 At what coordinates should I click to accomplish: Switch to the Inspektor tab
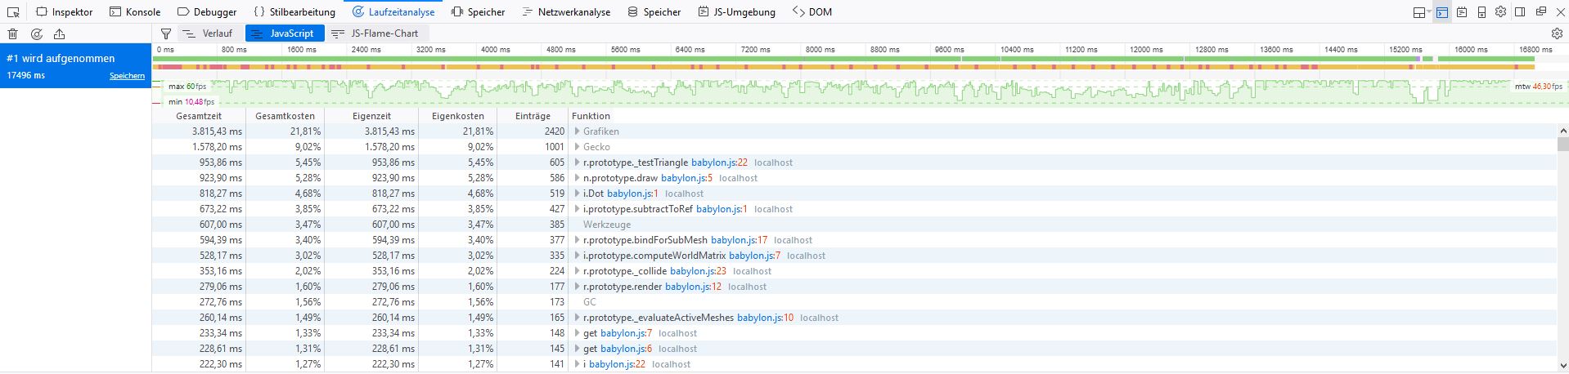64,12
